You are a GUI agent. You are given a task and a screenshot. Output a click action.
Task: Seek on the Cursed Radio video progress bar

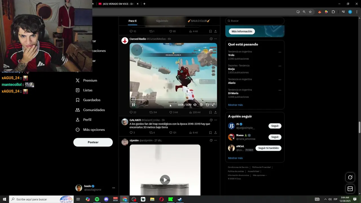(173, 100)
